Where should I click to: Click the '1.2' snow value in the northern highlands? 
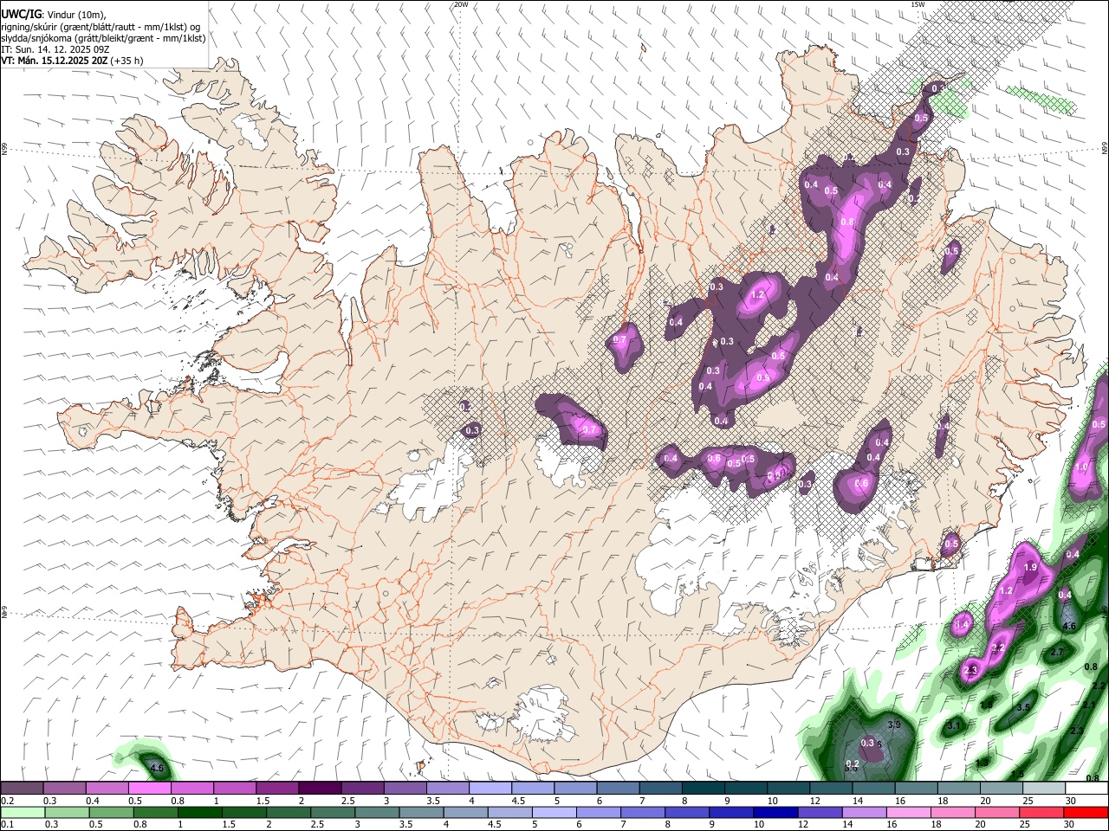(x=757, y=294)
